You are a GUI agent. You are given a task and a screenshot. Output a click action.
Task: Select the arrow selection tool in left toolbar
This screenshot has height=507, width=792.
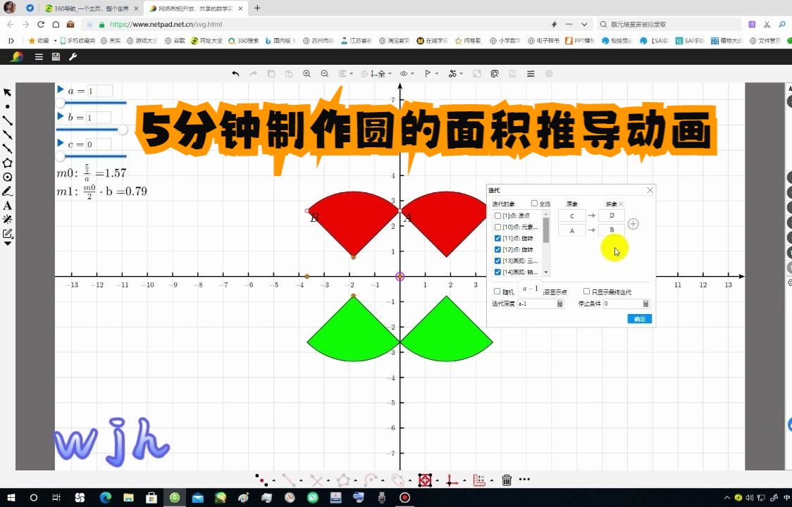[x=8, y=92]
